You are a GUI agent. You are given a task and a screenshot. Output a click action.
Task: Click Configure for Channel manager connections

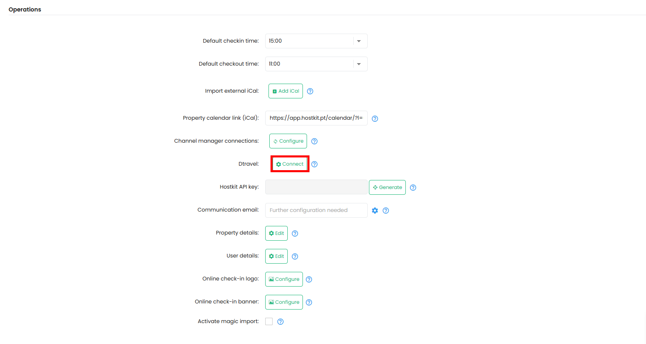[288, 141]
